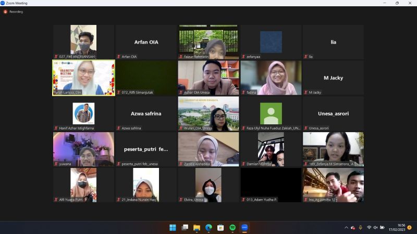Image resolution: width=417 pixels, height=234 pixels.
Task: Expand the hidden system tray icons chevron
Action: coord(346,228)
